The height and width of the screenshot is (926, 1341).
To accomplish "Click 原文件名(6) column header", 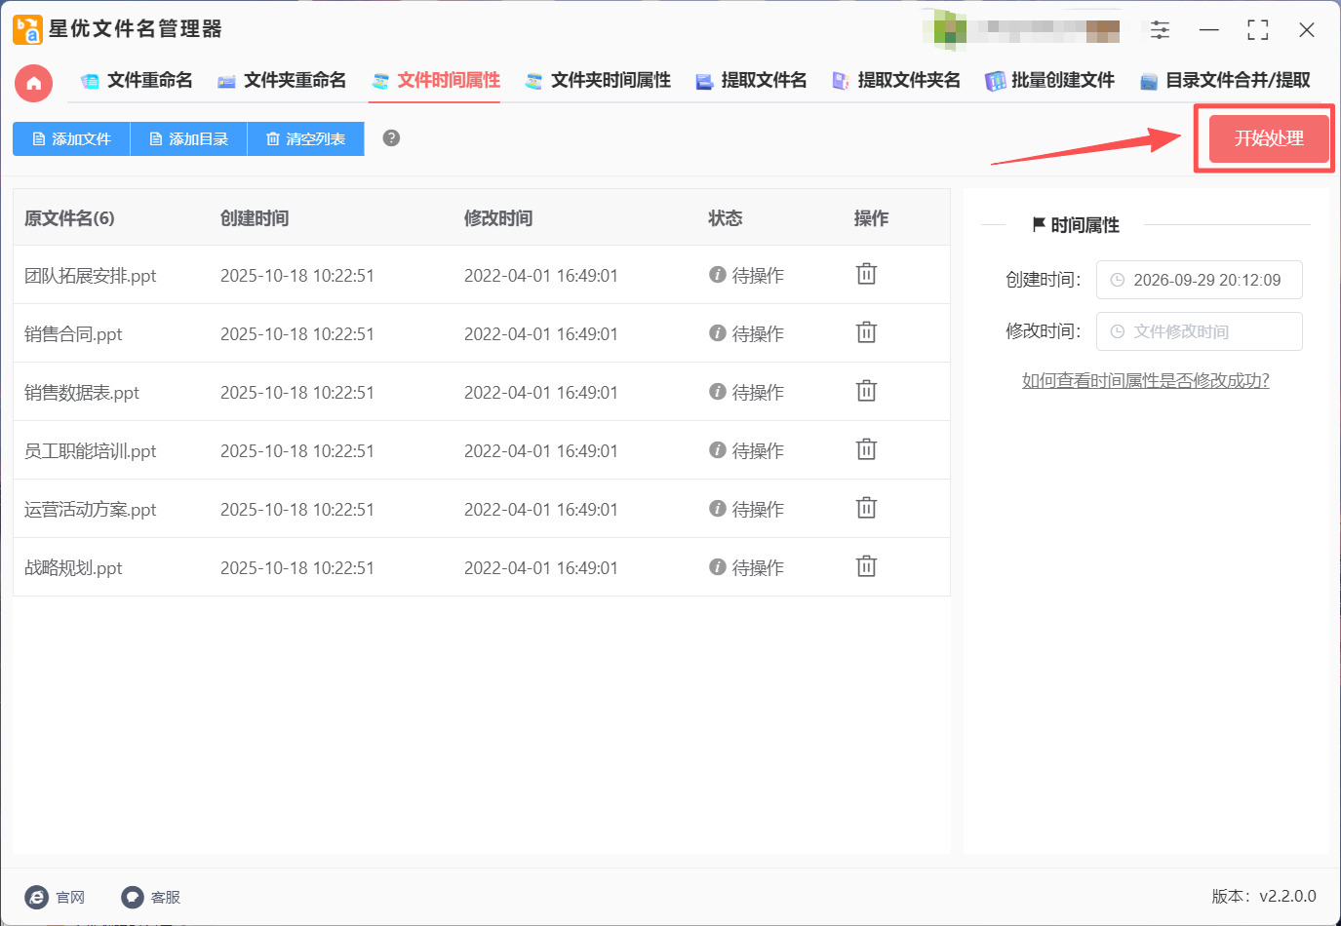I will (69, 218).
